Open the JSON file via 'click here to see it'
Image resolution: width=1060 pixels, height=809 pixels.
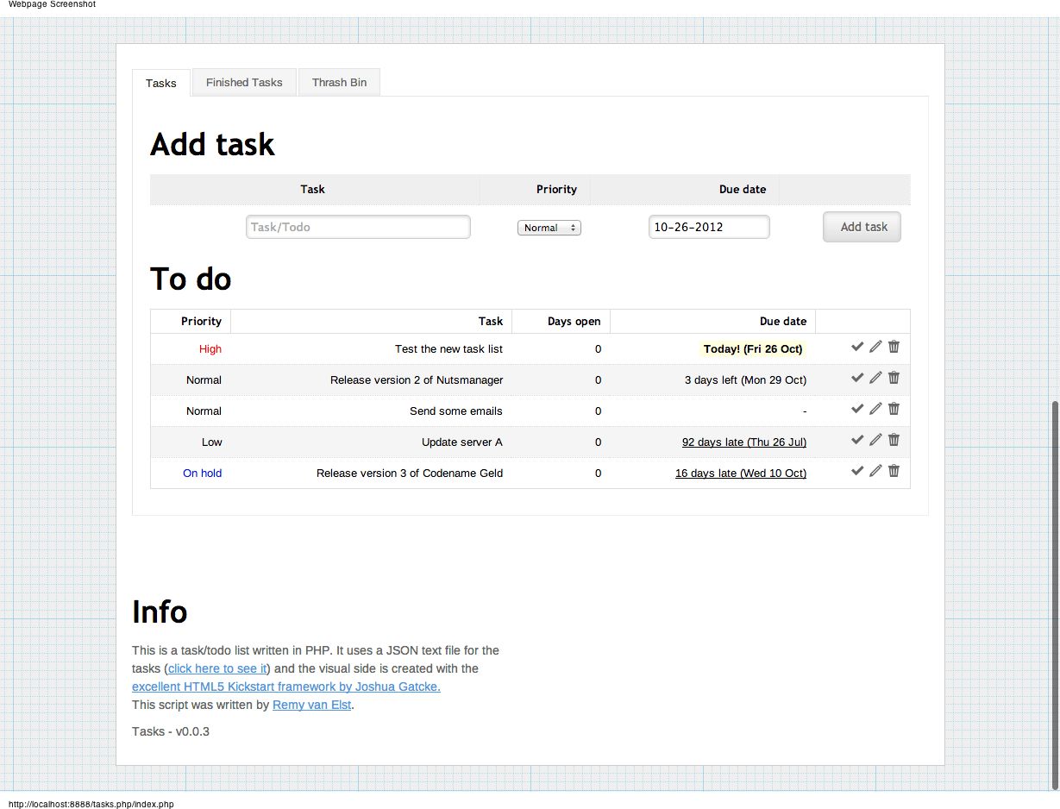coord(216,668)
